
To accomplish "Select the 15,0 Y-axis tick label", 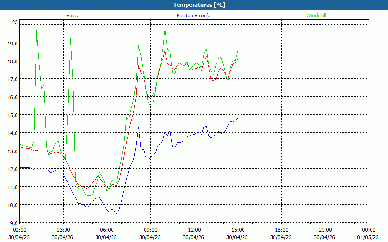I will click(12, 115).
